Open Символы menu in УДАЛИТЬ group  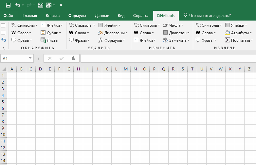tap(82, 25)
